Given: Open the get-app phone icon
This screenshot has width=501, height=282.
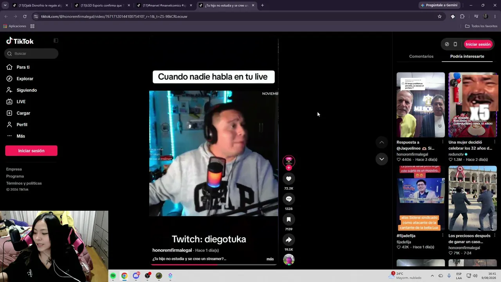Looking at the screenshot, I should (x=455, y=44).
